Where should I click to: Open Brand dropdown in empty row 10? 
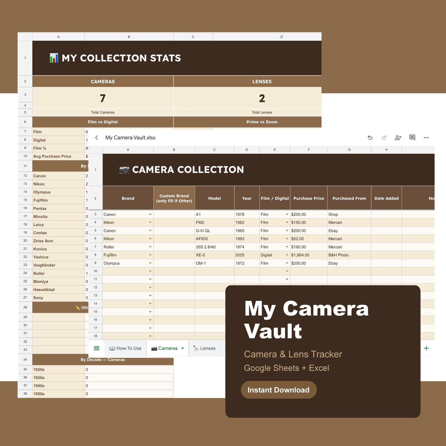pos(150,271)
